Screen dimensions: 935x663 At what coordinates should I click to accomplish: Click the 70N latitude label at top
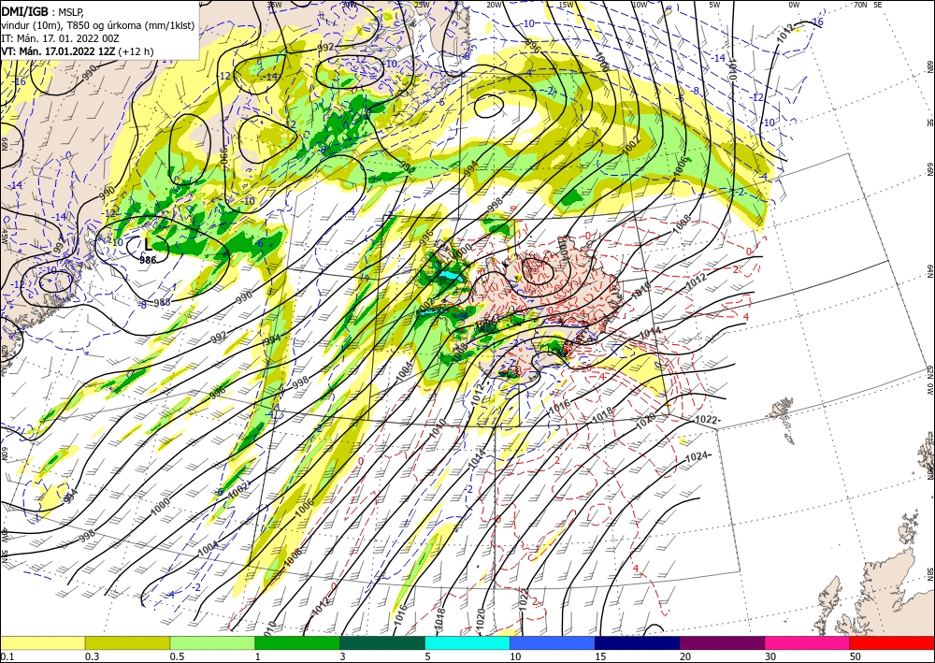(x=860, y=4)
